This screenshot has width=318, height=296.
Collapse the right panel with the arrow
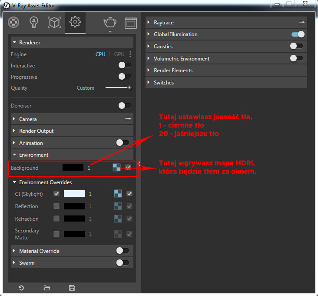(139, 164)
